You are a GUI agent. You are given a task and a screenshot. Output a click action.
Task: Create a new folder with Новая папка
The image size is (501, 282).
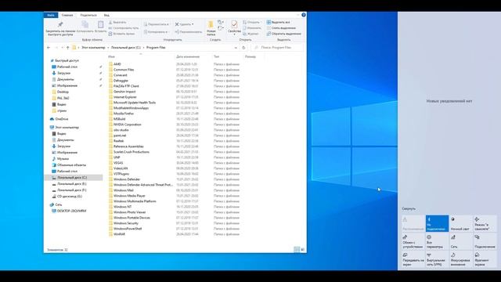click(x=211, y=28)
